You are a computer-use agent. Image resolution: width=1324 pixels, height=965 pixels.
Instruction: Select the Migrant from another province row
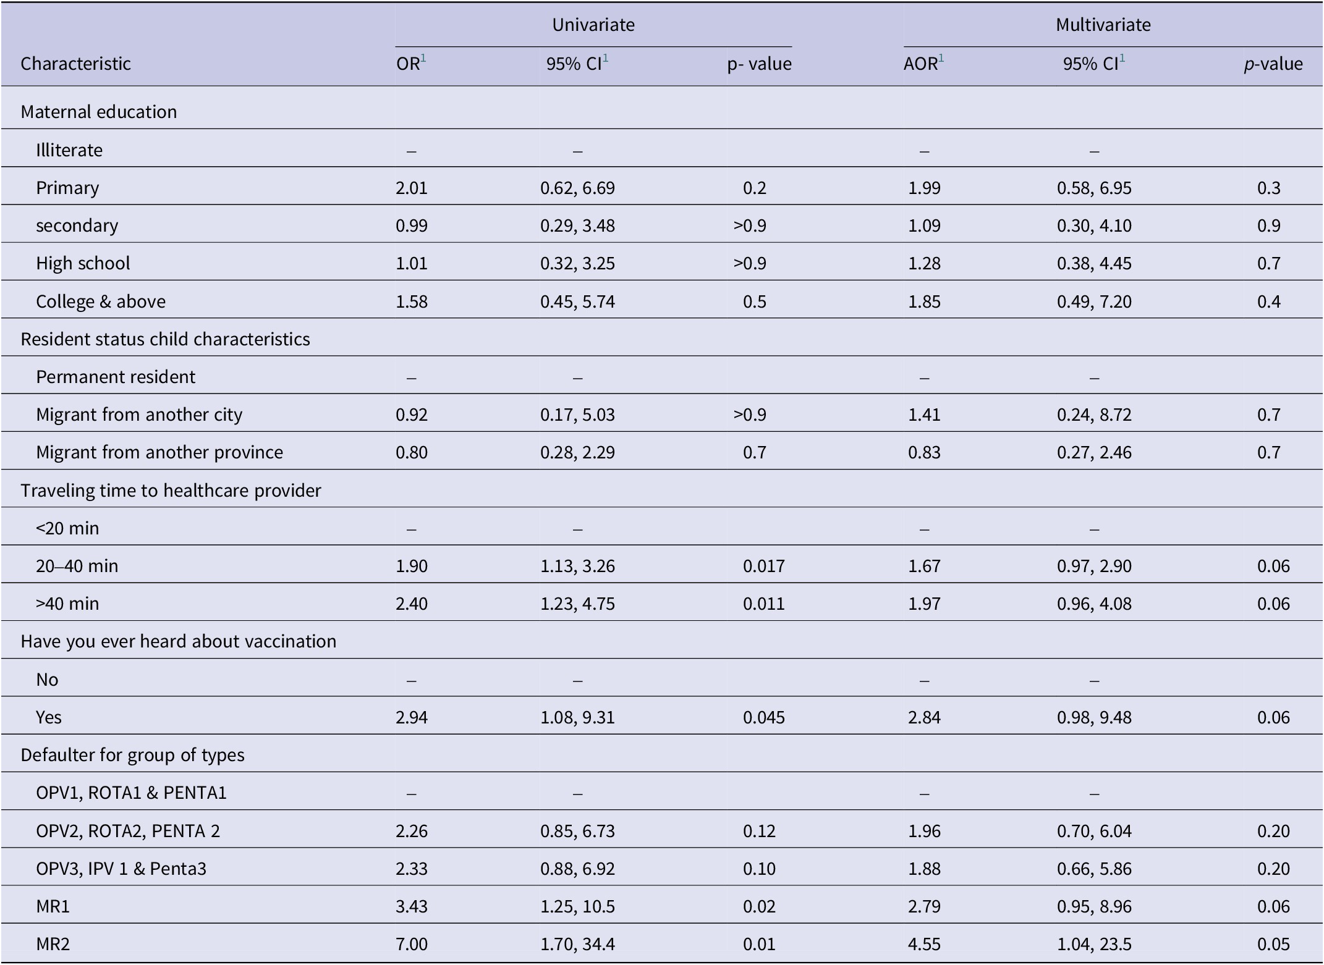(x=662, y=452)
